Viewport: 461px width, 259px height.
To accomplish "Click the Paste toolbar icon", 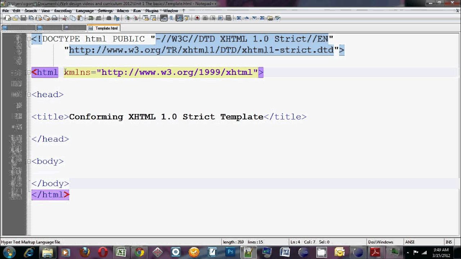I will 80,18.
